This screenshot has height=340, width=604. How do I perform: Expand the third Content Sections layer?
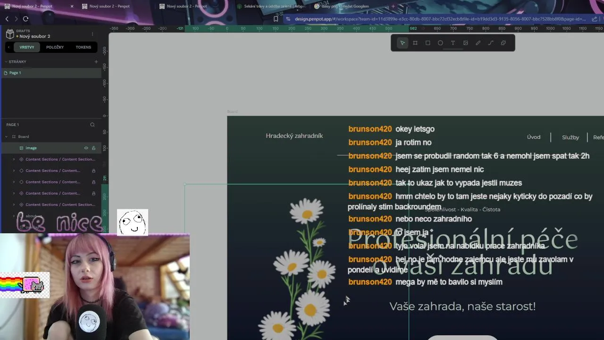pos(14,182)
